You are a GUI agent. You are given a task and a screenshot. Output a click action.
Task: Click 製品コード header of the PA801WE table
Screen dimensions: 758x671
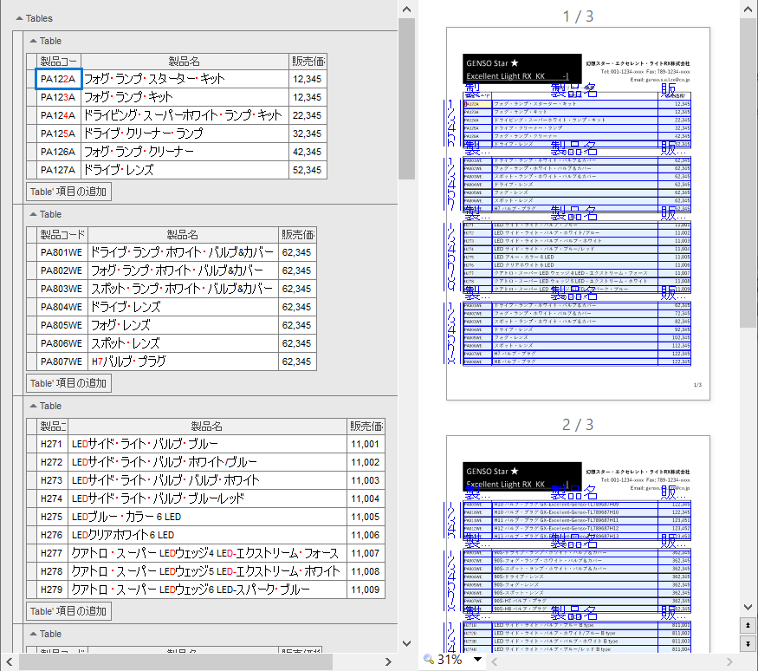pos(62,235)
